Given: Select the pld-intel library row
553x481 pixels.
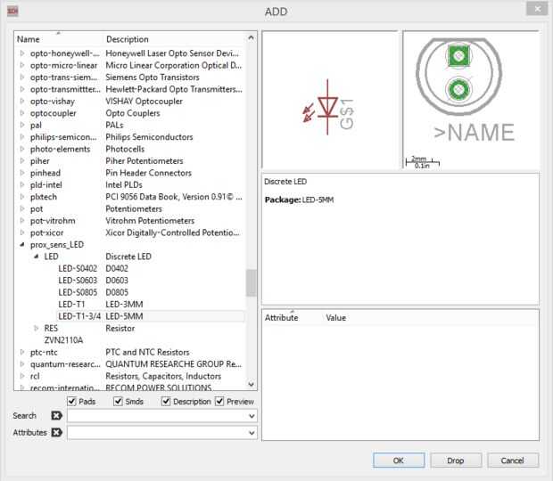Looking at the screenshot, I should coord(130,185).
